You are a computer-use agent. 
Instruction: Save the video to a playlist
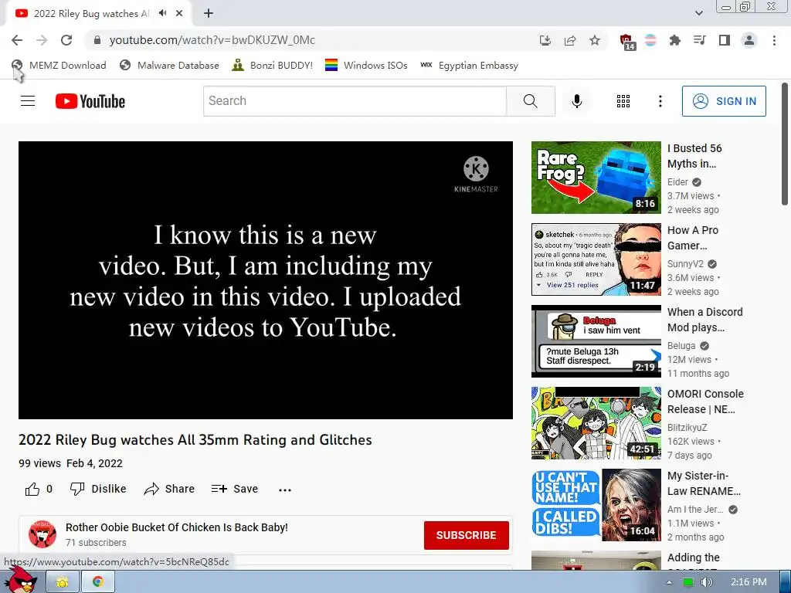pos(235,489)
